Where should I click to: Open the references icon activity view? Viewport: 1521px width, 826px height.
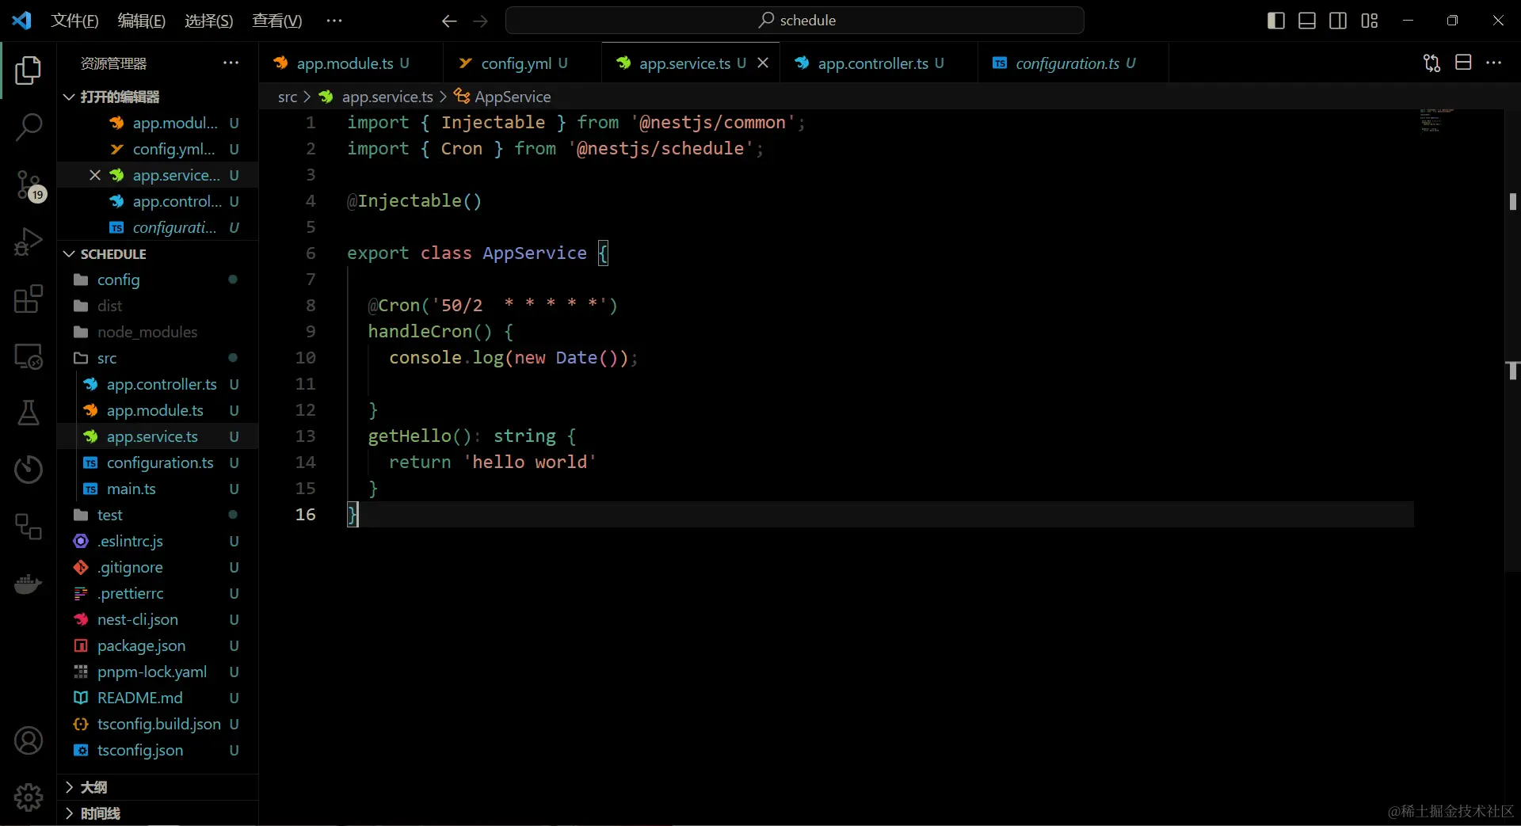pos(29,527)
